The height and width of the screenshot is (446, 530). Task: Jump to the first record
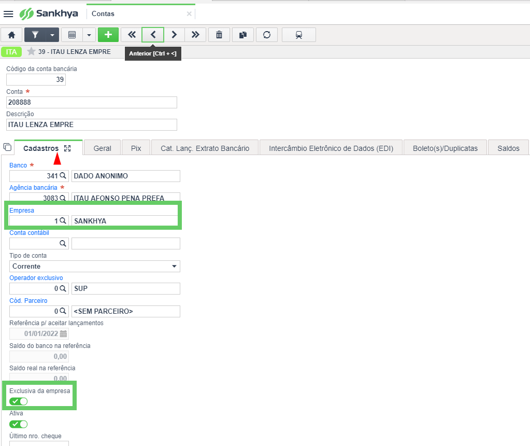132,35
